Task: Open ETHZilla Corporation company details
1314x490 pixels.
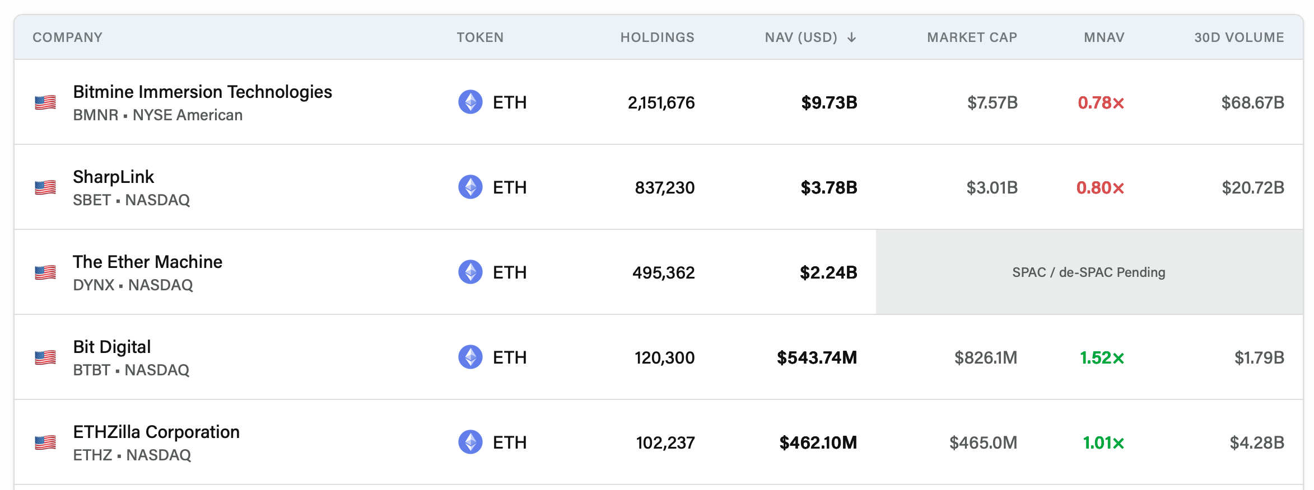Action: (x=156, y=432)
